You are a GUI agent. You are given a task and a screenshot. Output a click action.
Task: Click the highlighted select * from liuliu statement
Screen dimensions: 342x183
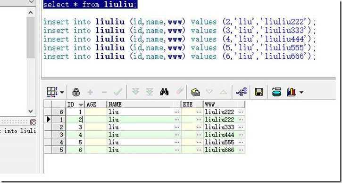click(90, 4)
